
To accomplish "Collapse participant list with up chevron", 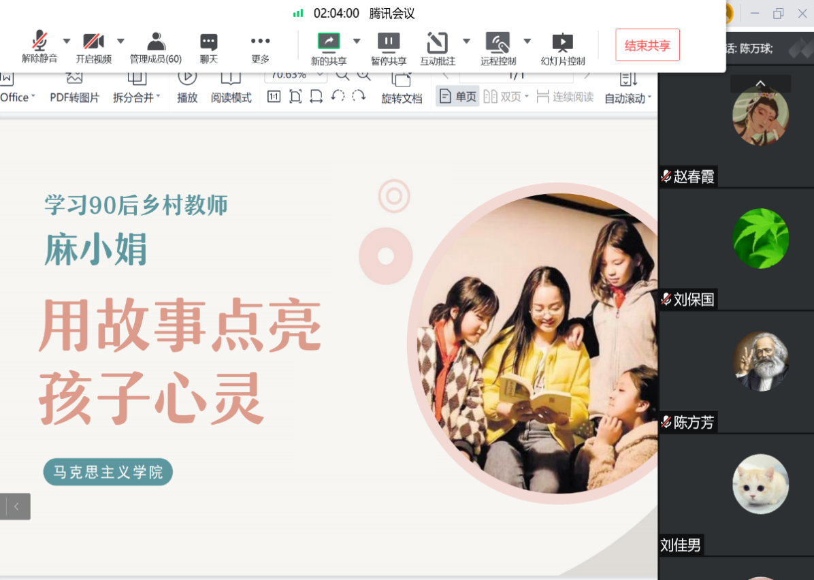I will point(760,84).
